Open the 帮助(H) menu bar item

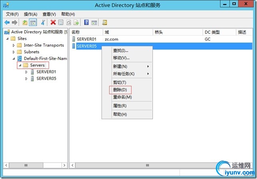(68, 14)
